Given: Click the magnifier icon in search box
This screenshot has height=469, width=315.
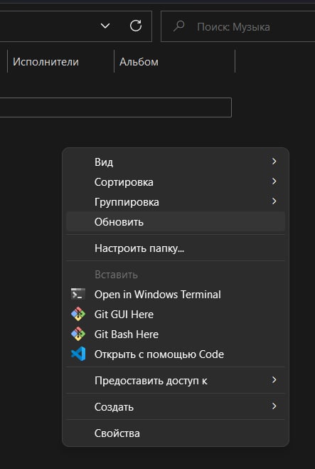Looking at the screenshot, I should [x=178, y=26].
